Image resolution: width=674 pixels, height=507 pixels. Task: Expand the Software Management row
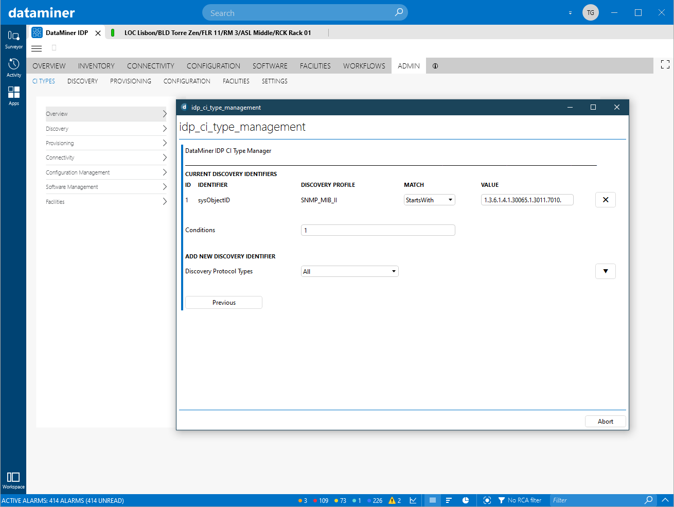coord(106,187)
